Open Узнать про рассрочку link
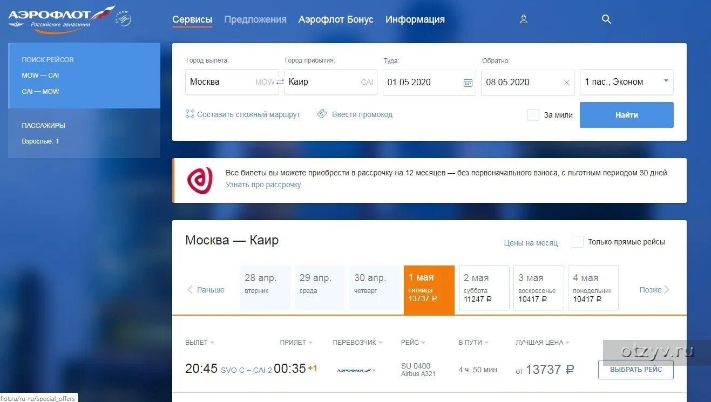Image resolution: width=711 pixels, height=402 pixels. tap(263, 185)
